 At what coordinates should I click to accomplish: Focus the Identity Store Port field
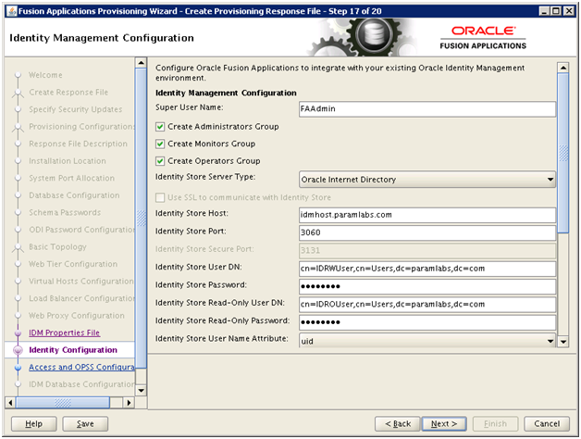pos(427,232)
